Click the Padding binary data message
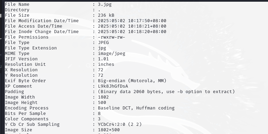The height and width of the screenshot is (134, 268). tap(166, 92)
